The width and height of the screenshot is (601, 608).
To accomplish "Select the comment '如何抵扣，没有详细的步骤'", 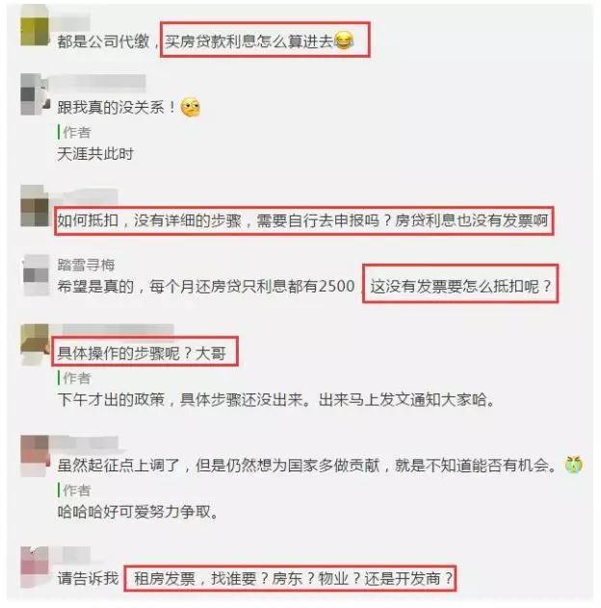I will pos(304,220).
